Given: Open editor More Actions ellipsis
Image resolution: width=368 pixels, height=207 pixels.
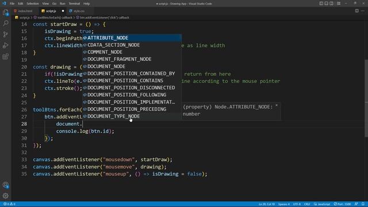Looking at the screenshot, I should coord(363,11).
